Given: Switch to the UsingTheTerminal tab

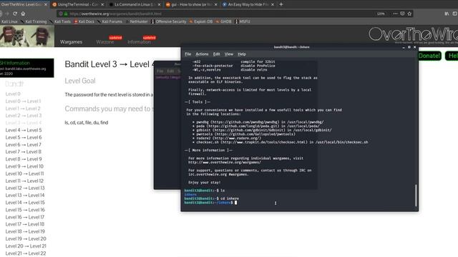Looking at the screenshot, I should pos(78,4).
